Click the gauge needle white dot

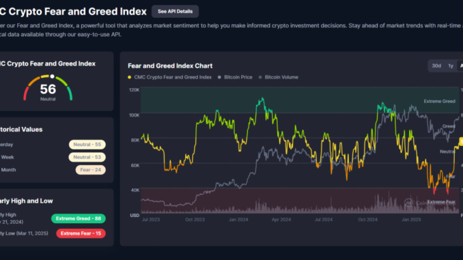tap(53, 76)
